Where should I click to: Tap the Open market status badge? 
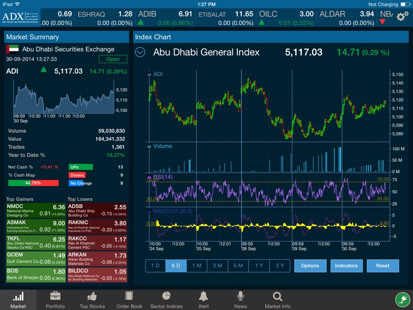point(113,59)
